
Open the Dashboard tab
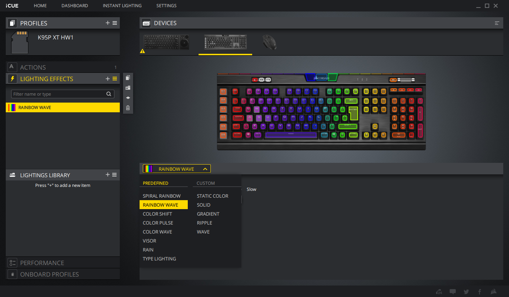(x=75, y=6)
